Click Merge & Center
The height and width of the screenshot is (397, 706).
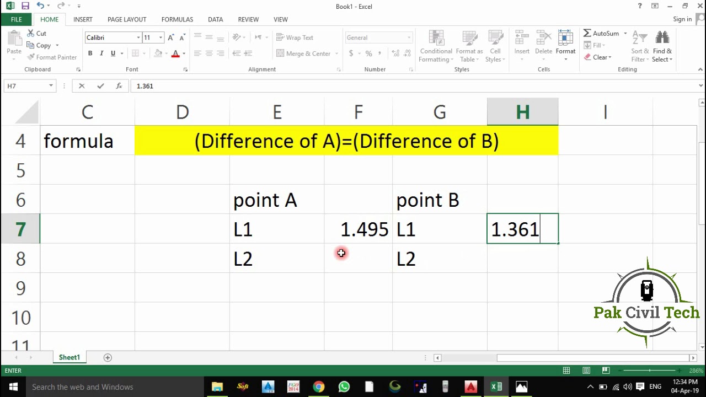click(x=303, y=53)
